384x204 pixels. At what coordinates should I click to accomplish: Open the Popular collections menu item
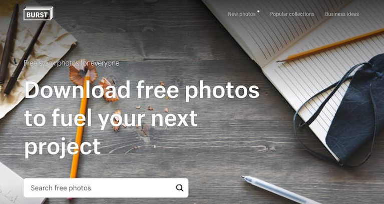point(292,14)
